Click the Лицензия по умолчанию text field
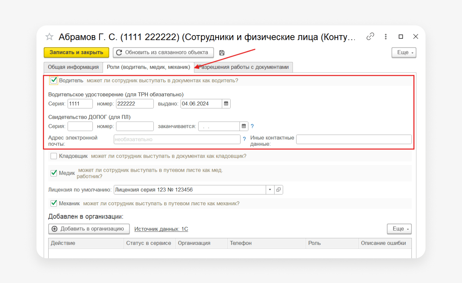The width and height of the screenshot is (462, 283). tap(190, 190)
